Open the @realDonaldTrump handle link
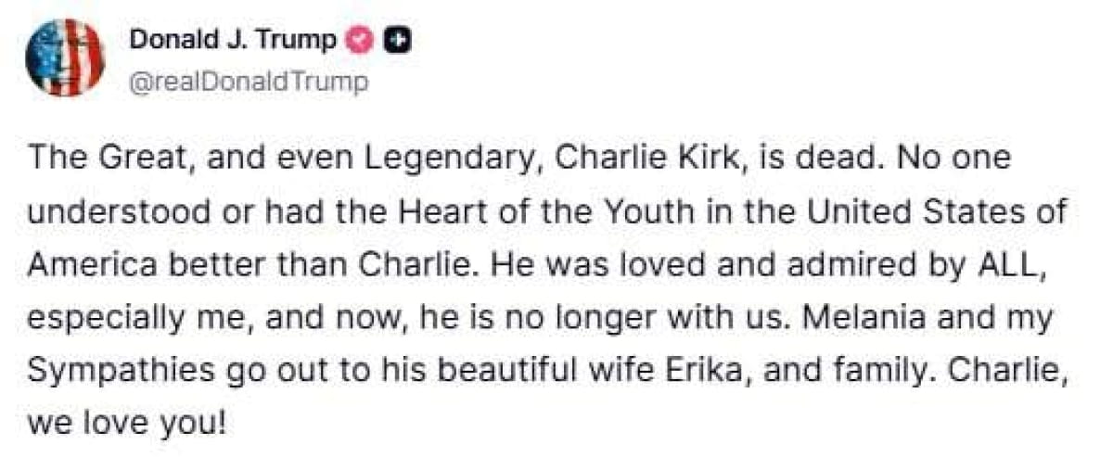 coord(249,82)
